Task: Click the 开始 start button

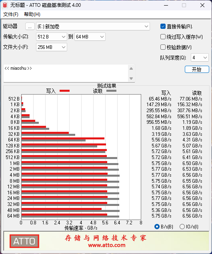Action: (x=197, y=69)
